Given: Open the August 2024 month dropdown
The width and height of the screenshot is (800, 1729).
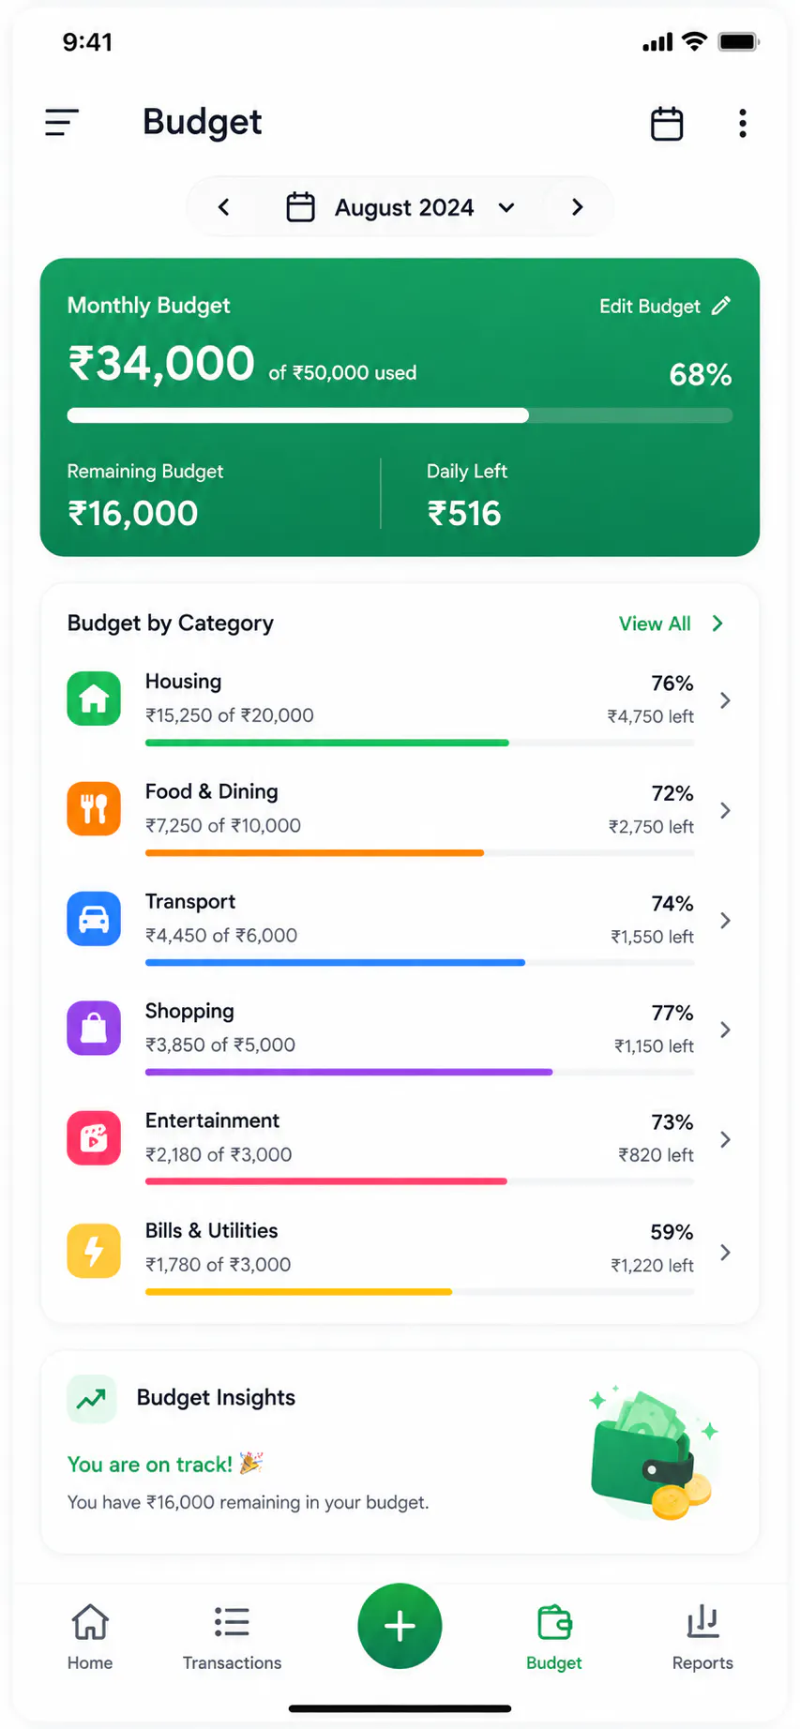Looking at the screenshot, I should pos(401,207).
